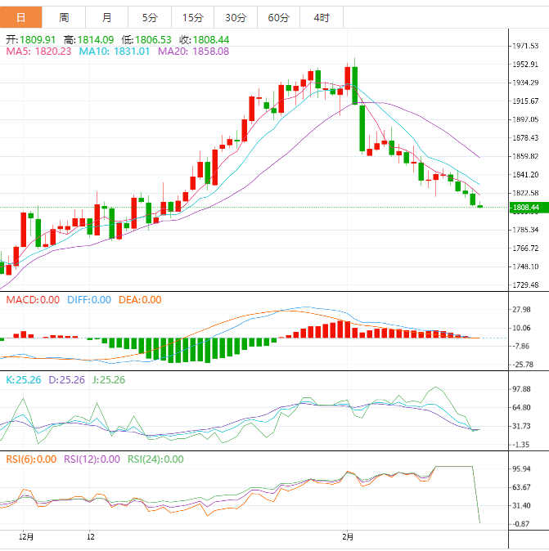This screenshot has height=551, width=549.
Task: Click the MACD:0.00 indicator label
Action: [33, 300]
